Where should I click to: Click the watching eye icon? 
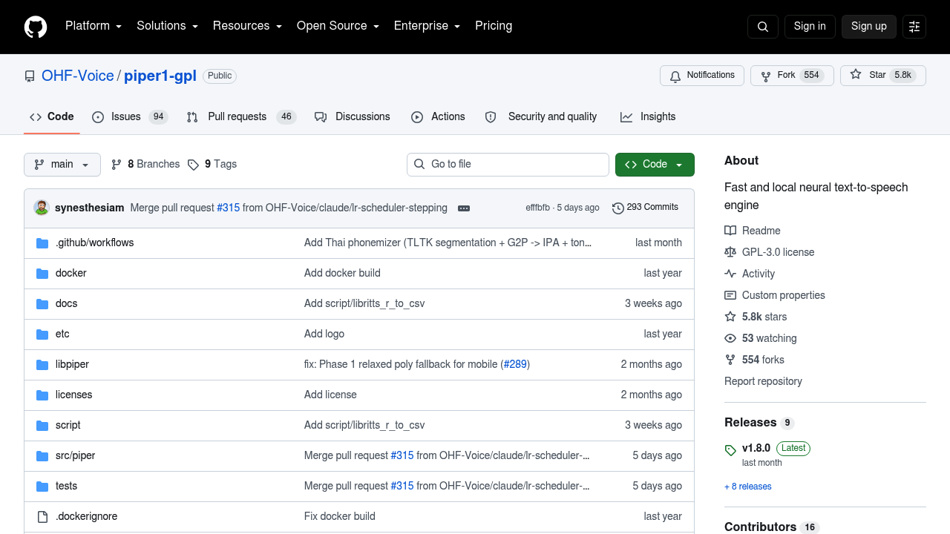click(x=730, y=338)
